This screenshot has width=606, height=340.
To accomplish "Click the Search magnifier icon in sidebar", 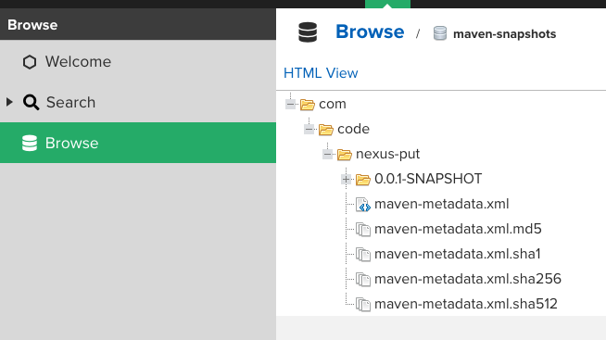I will click(31, 103).
